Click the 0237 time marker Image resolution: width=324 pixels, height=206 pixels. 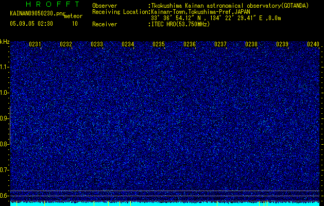tap(220, 44)
